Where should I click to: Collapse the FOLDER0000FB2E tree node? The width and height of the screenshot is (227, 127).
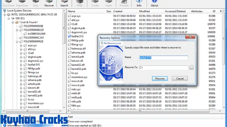17,42
